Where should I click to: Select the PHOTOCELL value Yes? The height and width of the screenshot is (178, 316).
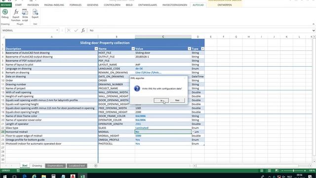[x=163, y=144]
